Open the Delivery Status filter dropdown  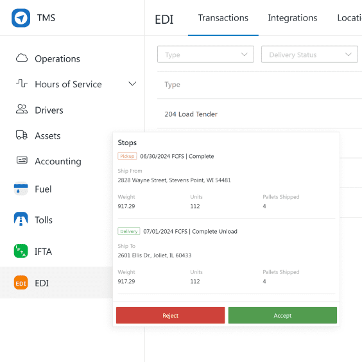[309, 55]
